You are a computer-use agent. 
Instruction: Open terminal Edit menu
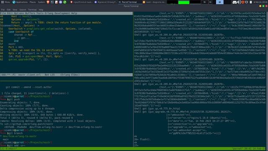[8, 10]
